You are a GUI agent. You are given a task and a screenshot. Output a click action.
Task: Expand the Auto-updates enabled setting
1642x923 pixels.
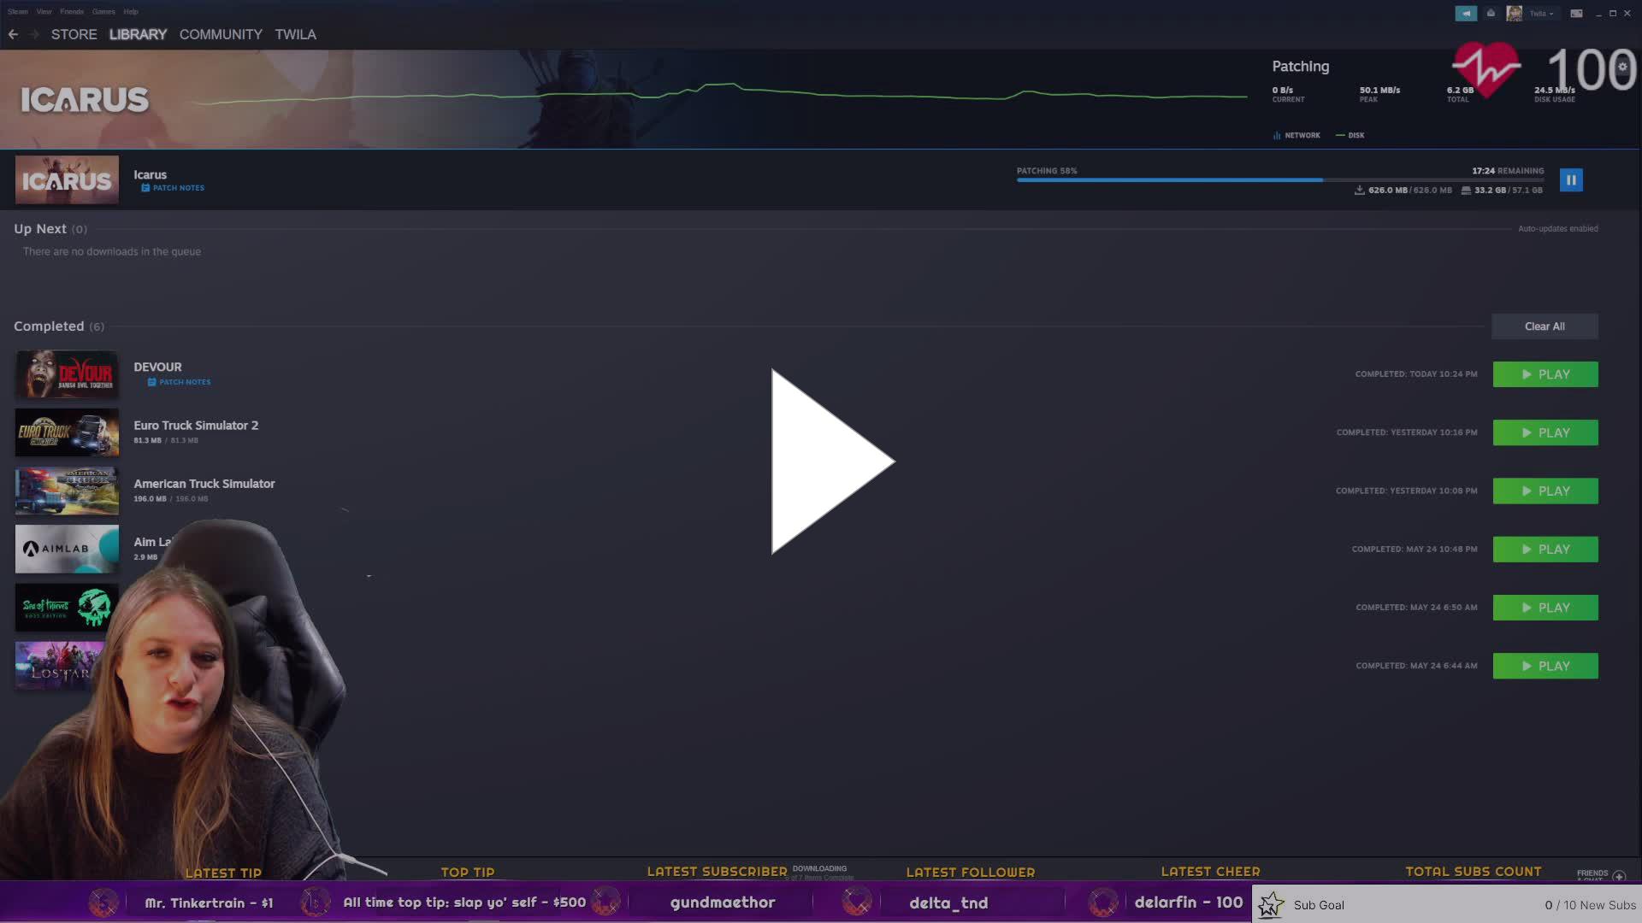tap(1556, 228)
